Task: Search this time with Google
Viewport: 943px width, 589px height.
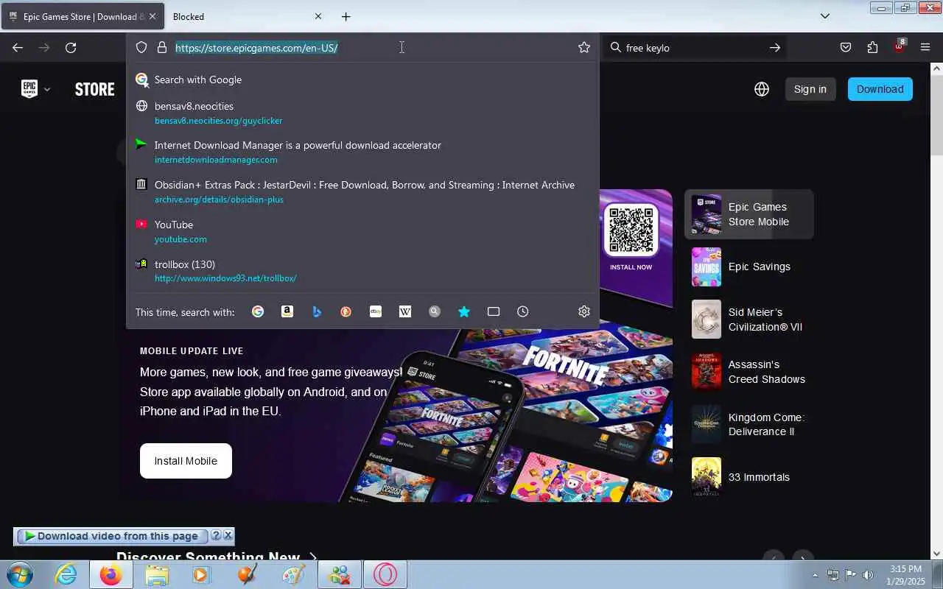Action: pos(258,311)
